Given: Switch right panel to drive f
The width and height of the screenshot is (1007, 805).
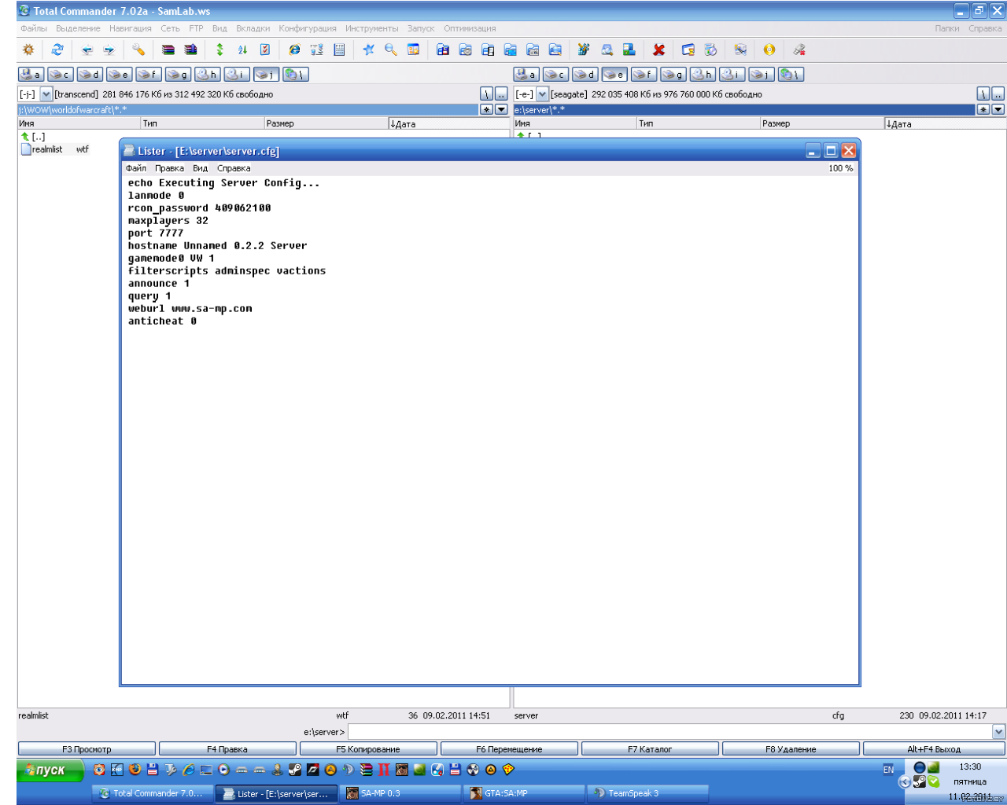Looking at the screenshot, I should tap(644, 74).
